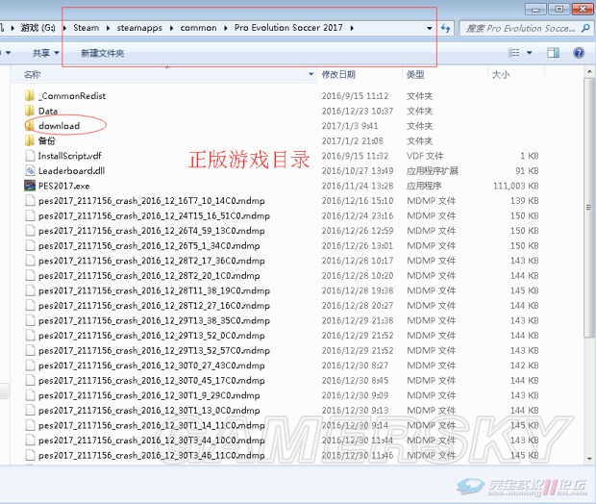
Task: Open the _CommonRedist folder icon
Action: 29,96
